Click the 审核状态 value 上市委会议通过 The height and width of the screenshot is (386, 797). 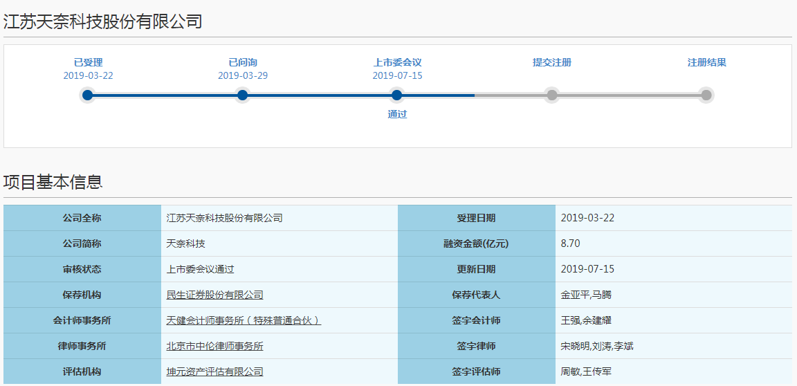(x=196, y=269)
